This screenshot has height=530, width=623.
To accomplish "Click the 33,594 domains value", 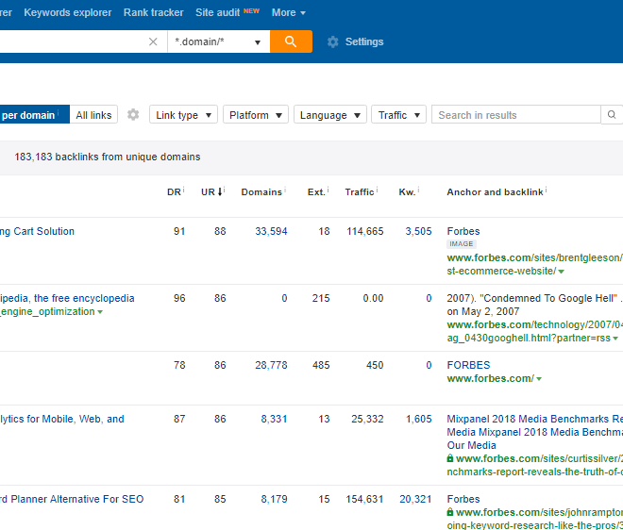I will point(271,231).
